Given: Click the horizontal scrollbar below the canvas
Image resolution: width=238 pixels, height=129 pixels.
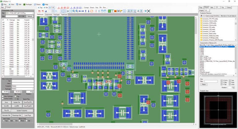Looking at the screenshot, I should click(115, 124).
